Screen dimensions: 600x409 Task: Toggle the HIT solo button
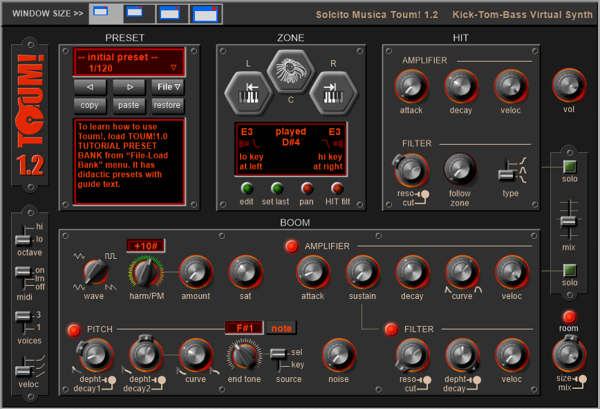tap(570, 167)
